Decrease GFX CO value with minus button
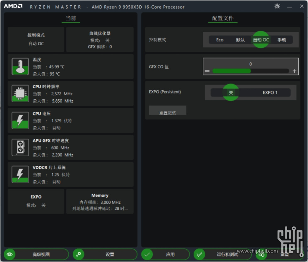Image resolution: width=308 pixels, height=262 pixels. point(207,71)
